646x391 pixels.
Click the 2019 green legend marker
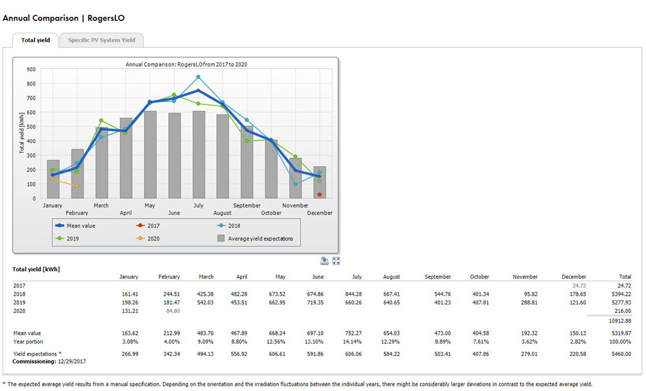point(60,238)
